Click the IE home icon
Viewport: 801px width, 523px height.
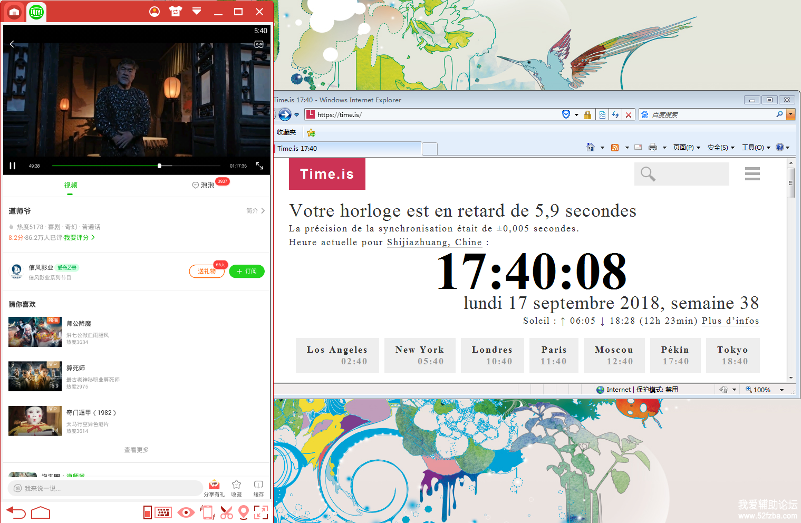[591, 147]
